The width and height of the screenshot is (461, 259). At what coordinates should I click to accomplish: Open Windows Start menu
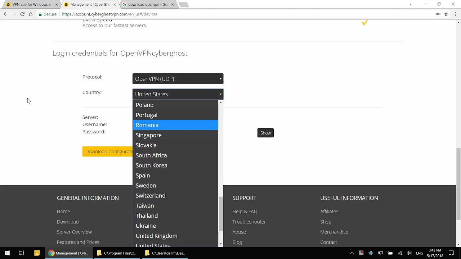coord(7,253)
